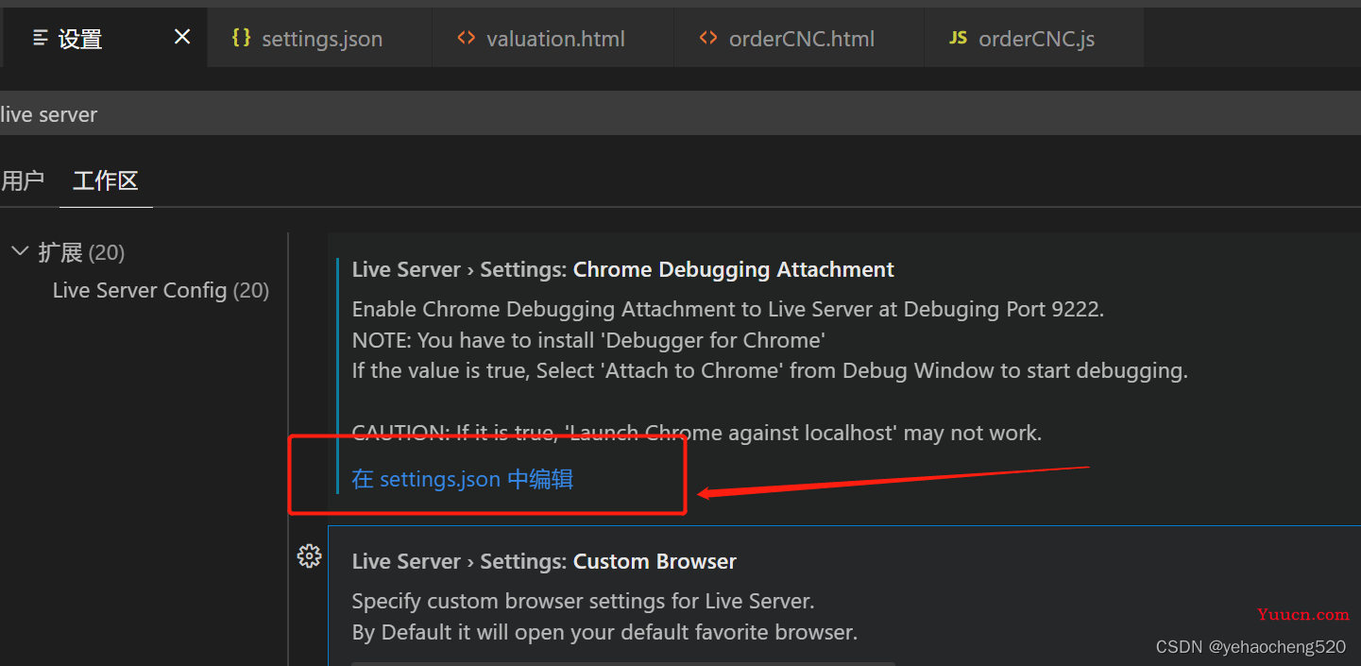Click the orderCNC.html file type icon

coord(708,38)
